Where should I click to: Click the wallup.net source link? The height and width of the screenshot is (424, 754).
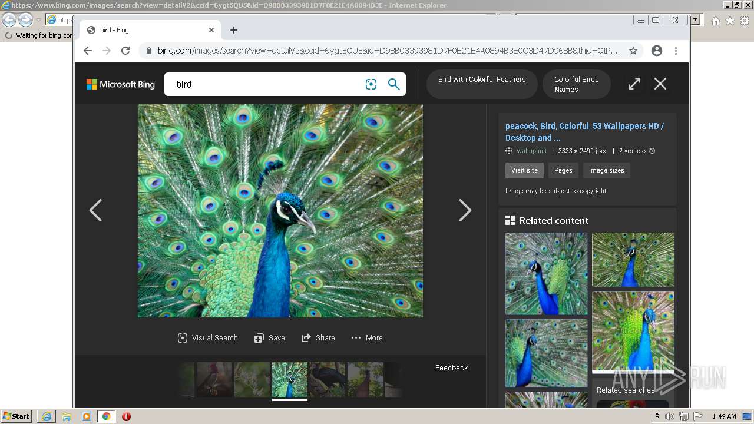[x=532, y=151]
